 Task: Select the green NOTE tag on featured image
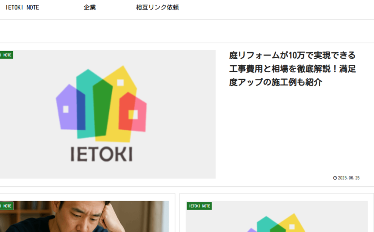(6, 55)
